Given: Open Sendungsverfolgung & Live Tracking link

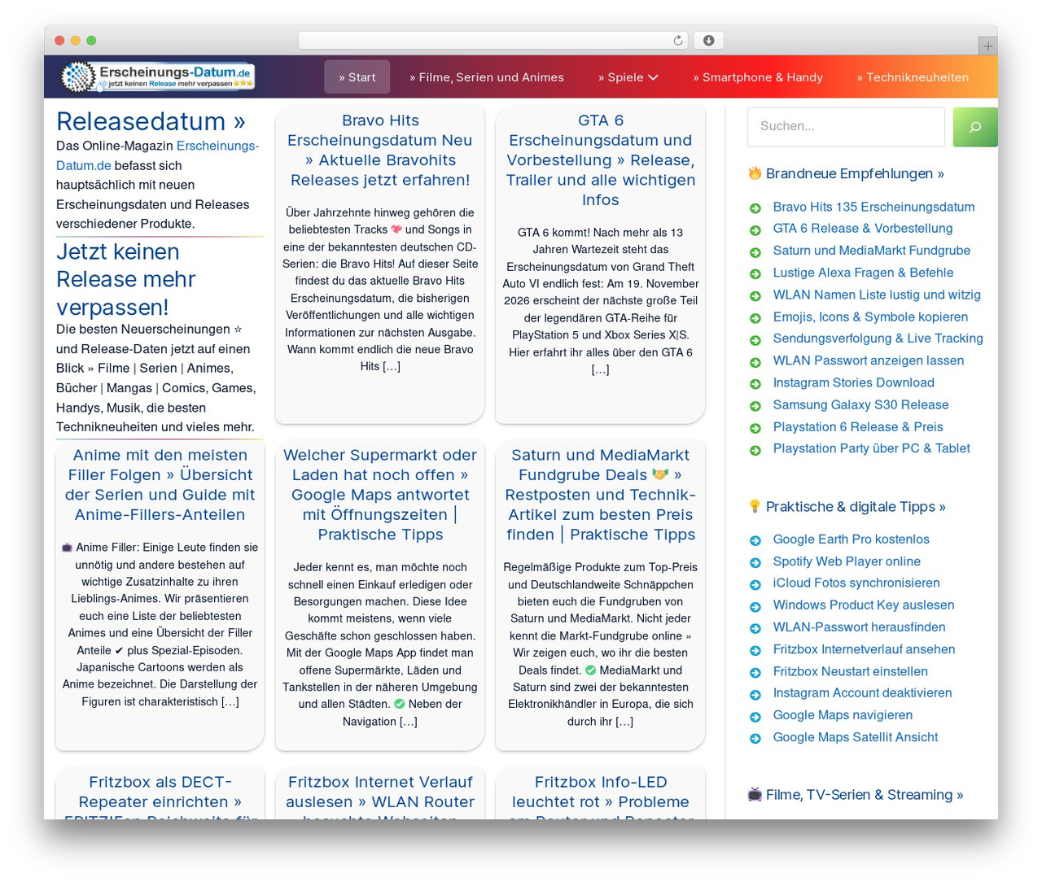Looking at the screenshot, I should 878,338.
